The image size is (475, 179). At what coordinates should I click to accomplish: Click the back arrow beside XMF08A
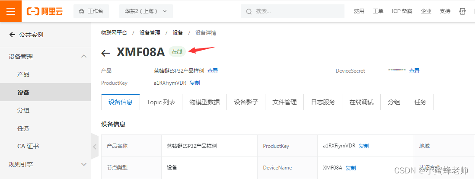click(105, 53)
